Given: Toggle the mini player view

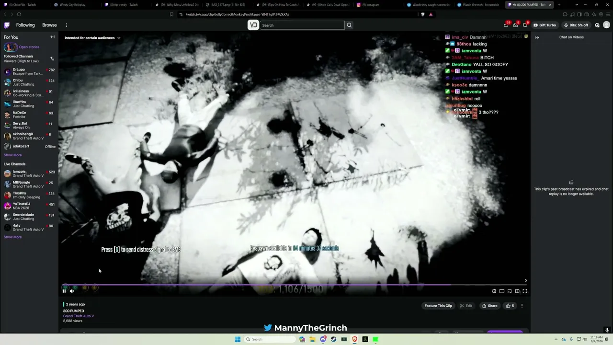Looking at the screenshot, I should pyautogui.click(x=502, y=291).
